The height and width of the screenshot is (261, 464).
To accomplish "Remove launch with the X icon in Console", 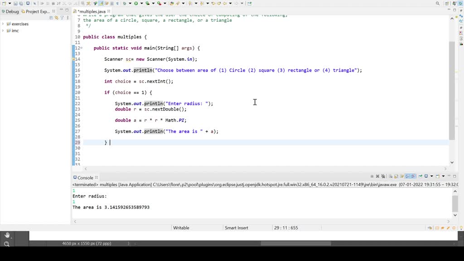I will coord(377,176).
